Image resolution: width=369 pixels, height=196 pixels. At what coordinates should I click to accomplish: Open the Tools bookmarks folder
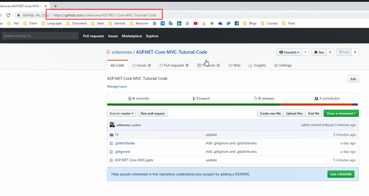coord(288,23)
